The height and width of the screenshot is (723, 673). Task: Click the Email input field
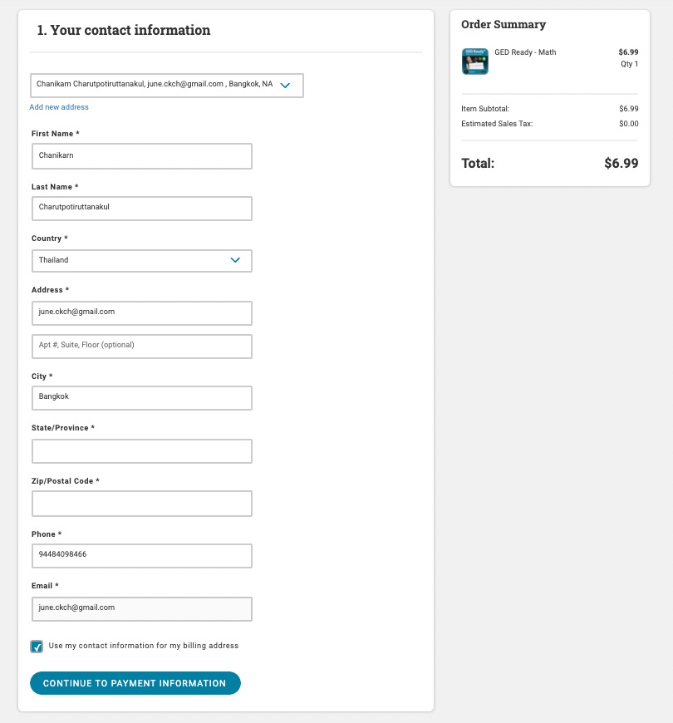click(x=142, y=609)
